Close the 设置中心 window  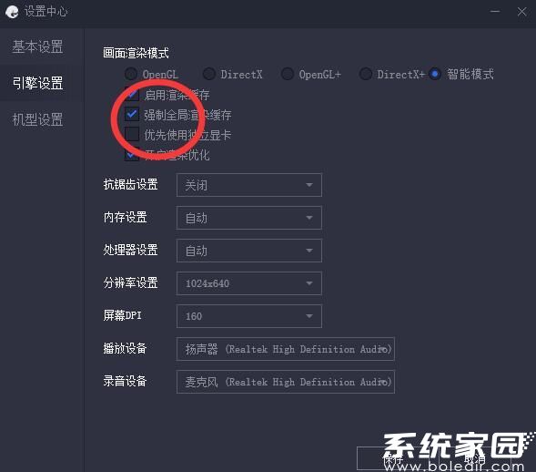tap(521, 12)
